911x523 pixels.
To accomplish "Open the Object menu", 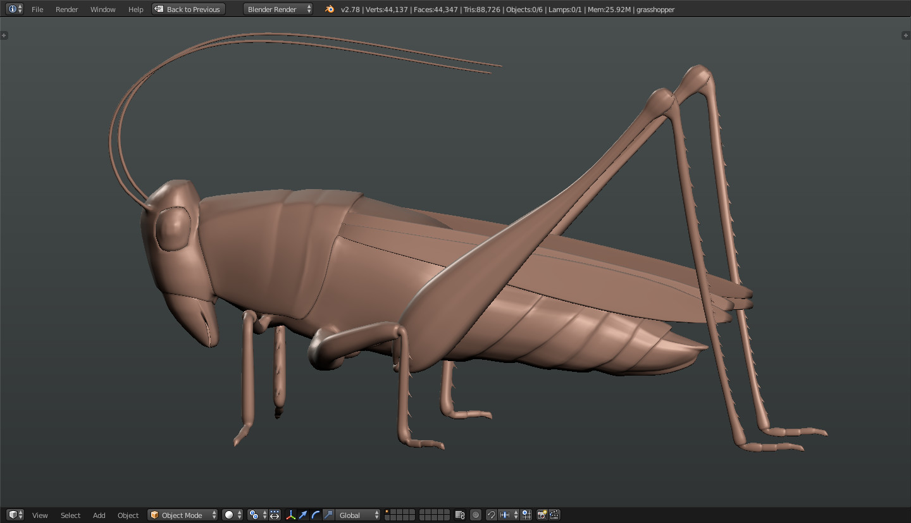I will click(x=128, y=515).
